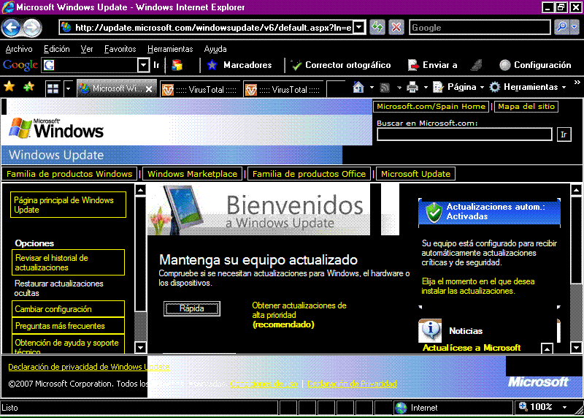Open Revisar el historial de actualizaciones

click(x=69, y=262)
